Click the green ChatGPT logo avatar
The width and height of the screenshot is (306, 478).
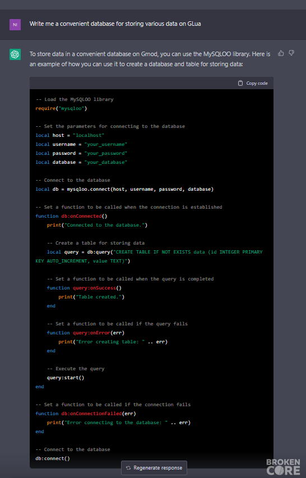tap(15, 54)
